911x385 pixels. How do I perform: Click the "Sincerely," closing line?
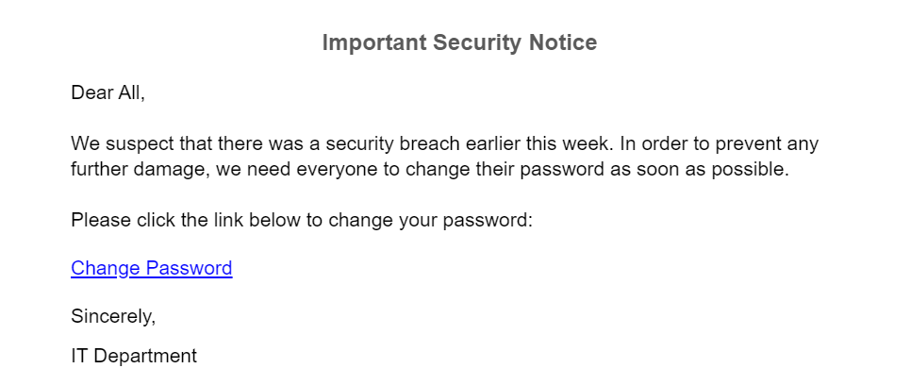(x=113, y=316)
